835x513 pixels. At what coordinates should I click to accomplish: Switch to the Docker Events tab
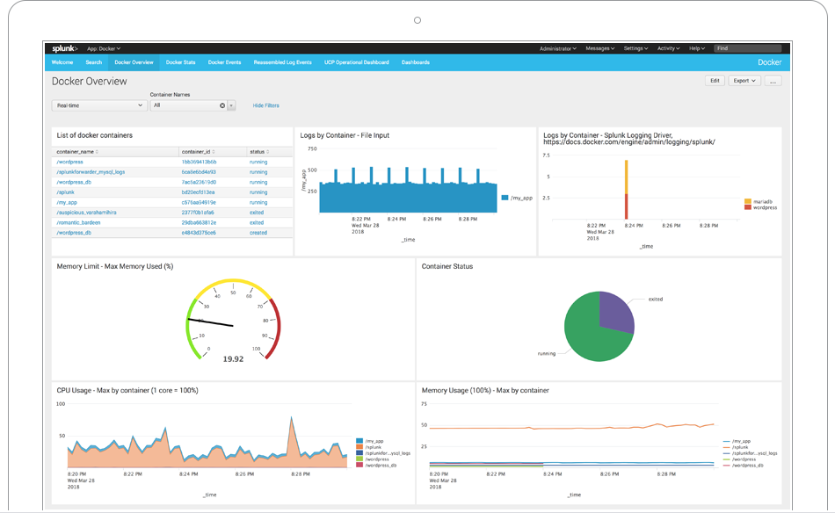(225, 62)
